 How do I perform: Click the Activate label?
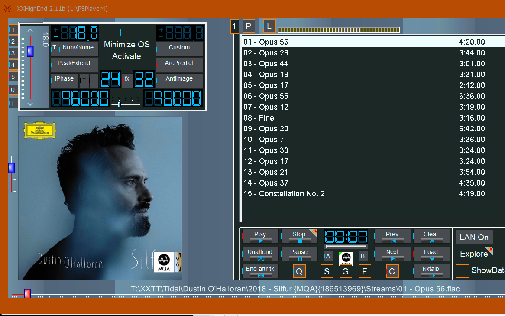(x=126, y=56)
